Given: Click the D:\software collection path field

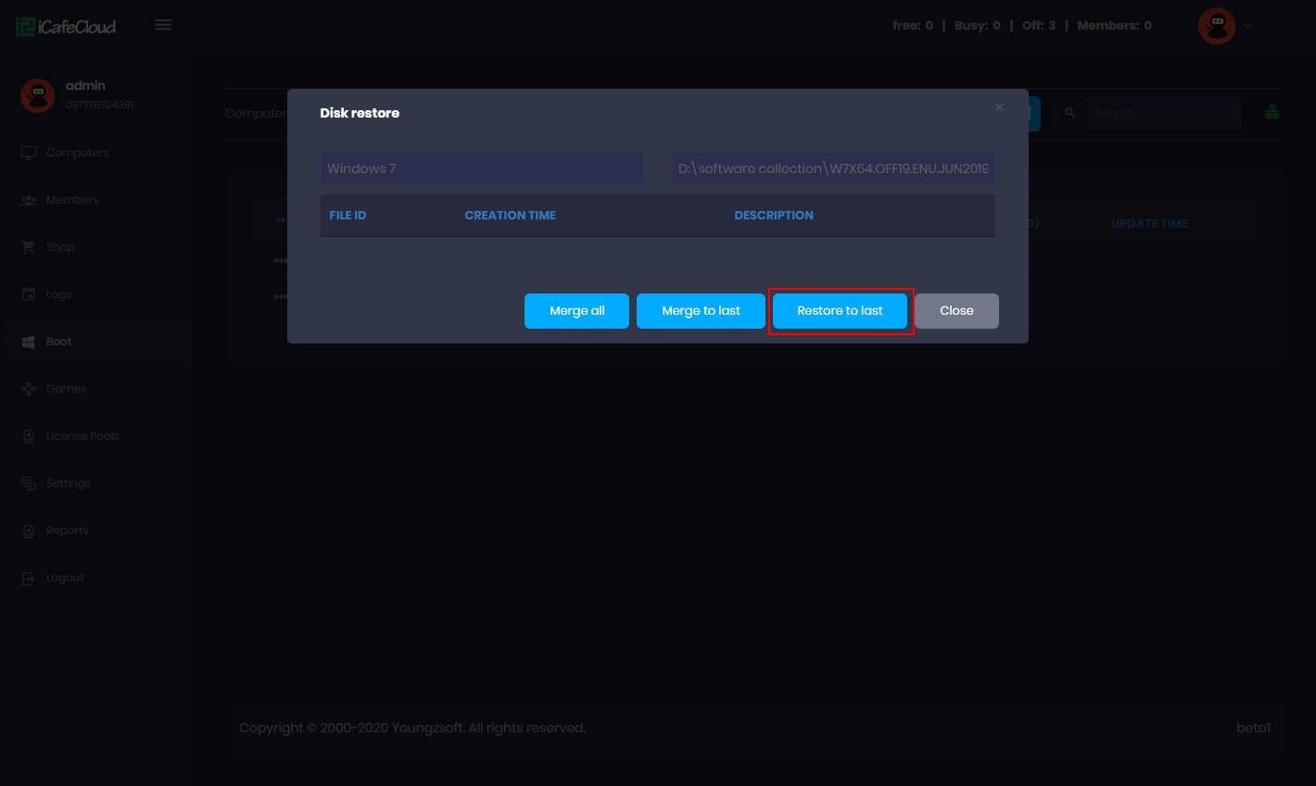Looking at the screenshot, I should coord(833,168).
